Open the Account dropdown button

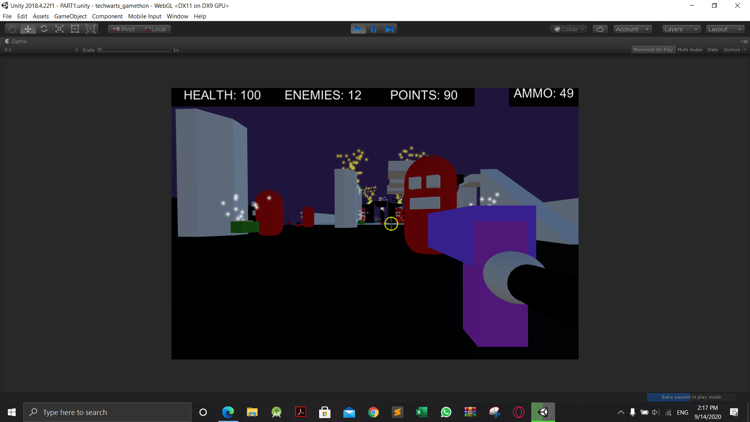(x=632, y=29)
